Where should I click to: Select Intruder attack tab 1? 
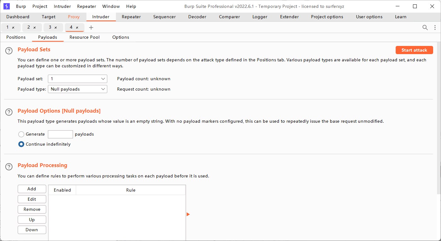pos(8,27)
